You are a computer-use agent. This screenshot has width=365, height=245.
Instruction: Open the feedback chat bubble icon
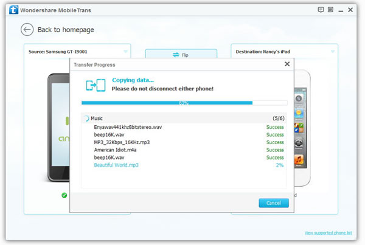(321, 10)
